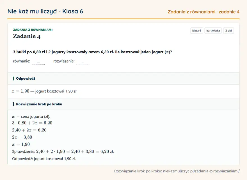Click the bold problem statement about bułki and jogurty

pyautogui.click(x=92, y=52)
